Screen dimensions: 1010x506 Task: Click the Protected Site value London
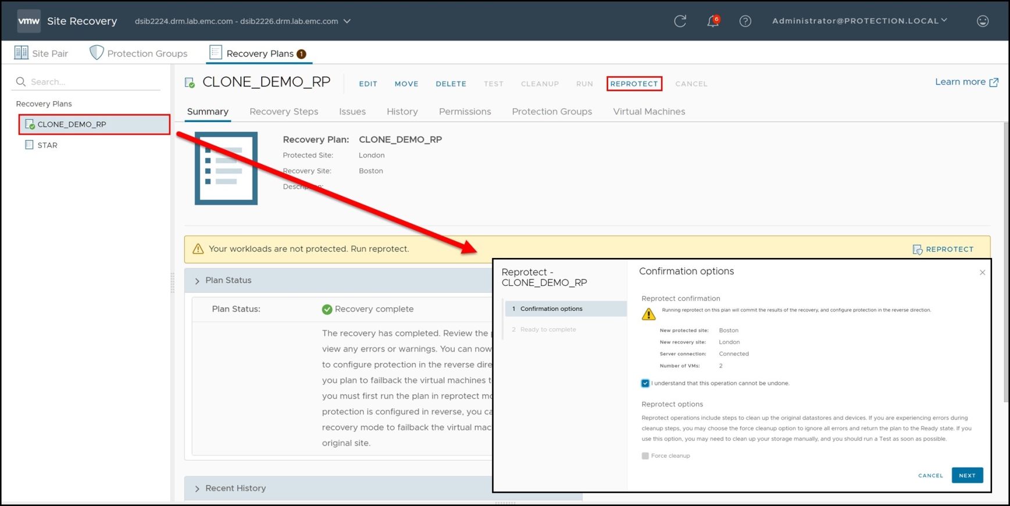tap(372, 155)
